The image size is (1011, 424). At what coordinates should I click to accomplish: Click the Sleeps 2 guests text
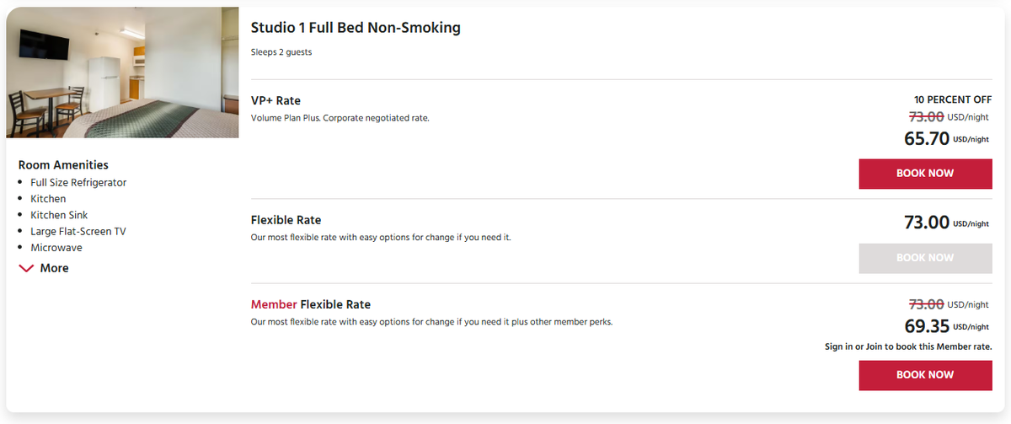[x=281, y=52]
